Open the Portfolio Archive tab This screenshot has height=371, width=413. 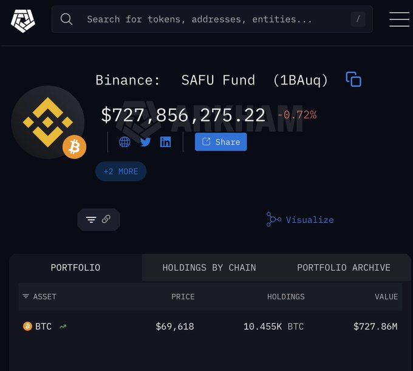coord(343,267)
